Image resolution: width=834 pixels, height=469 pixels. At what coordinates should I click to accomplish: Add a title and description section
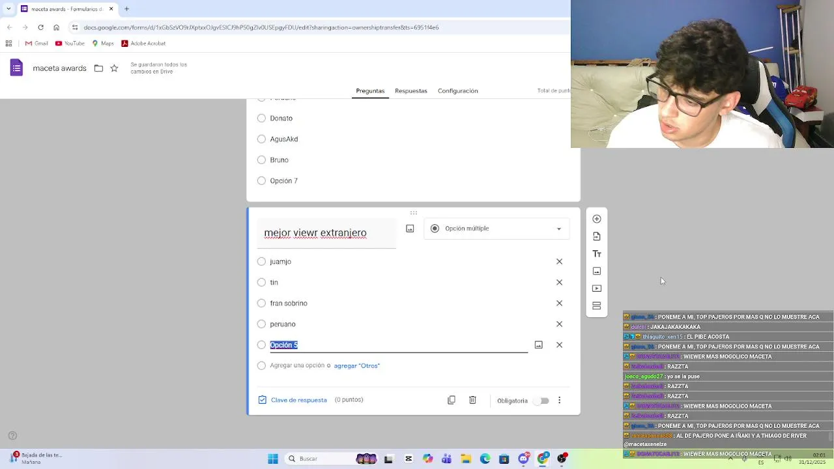pyautogui.click(x=597, y=254)
